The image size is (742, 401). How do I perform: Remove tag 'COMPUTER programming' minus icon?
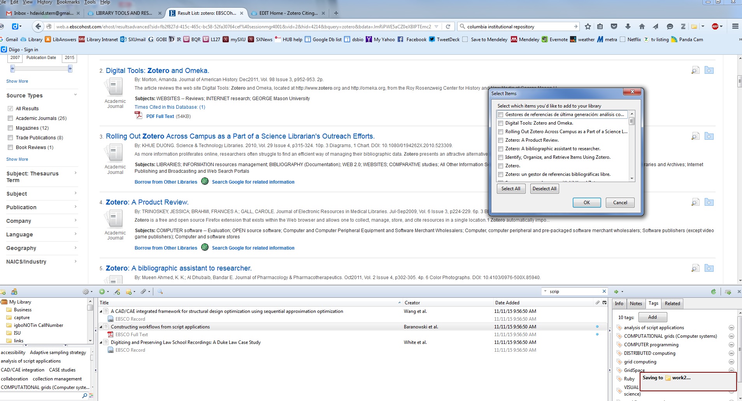click(731, 345)
